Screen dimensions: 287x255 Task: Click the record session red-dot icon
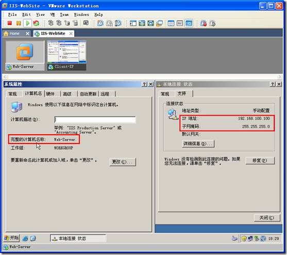pyautogui.click(x=204, y=23)
